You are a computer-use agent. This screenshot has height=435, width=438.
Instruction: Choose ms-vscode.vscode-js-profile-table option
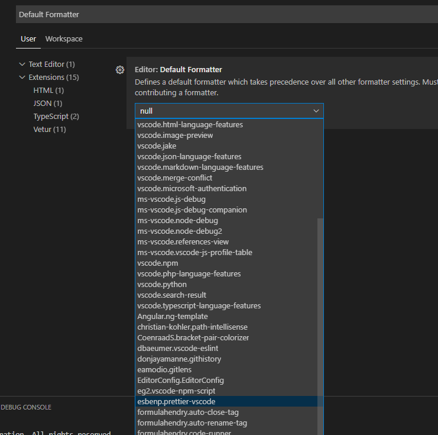tap(226, 252)
